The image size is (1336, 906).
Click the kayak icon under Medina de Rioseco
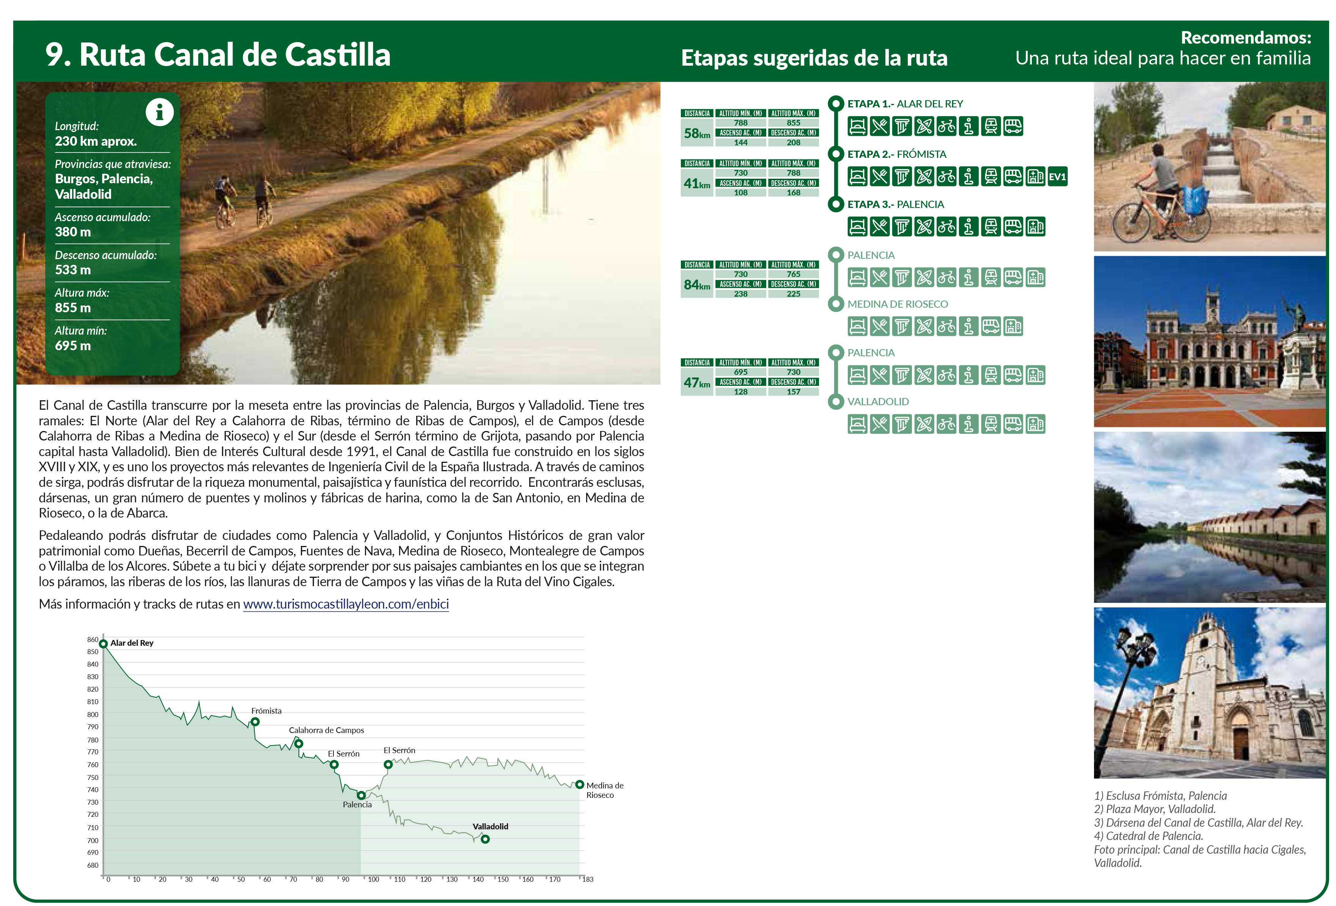click(924, 327)
